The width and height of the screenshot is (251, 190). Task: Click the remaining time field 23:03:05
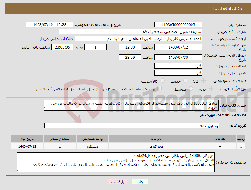(62, 47)
